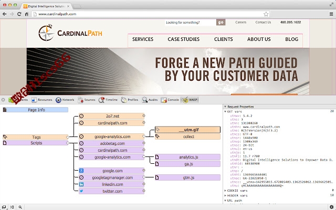The width and height of the screenshot is (336, 210).
Task: Click the search magnifier icon in DevTools footer
Action: pos(20,207)
